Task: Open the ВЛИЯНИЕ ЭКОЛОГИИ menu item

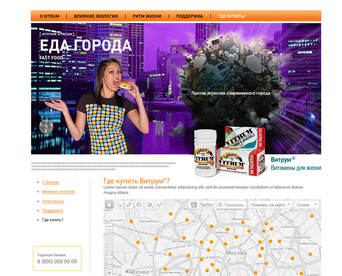Action: (x=96, y=16)
